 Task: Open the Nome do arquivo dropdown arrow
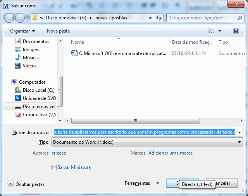click(x=239, y=132)
